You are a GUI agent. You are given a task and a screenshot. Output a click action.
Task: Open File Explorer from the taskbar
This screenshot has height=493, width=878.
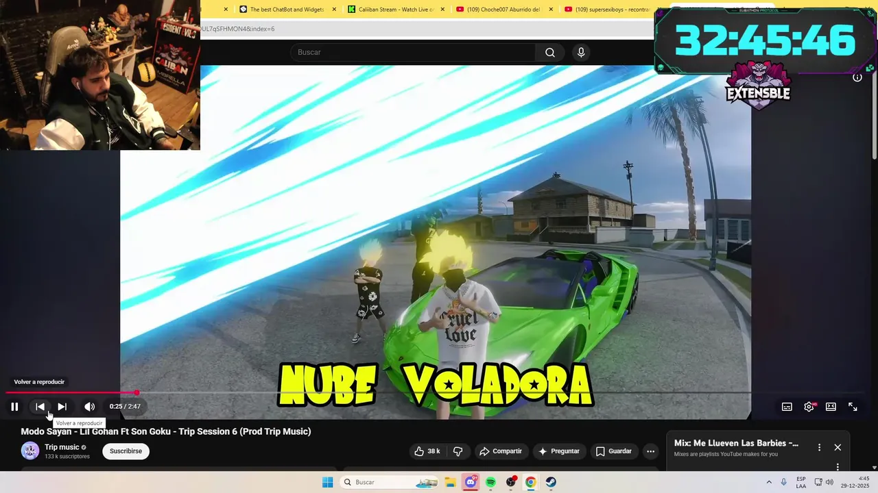450,482
